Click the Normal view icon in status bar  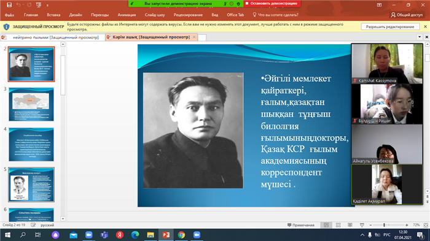(326, 225)
